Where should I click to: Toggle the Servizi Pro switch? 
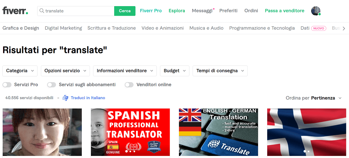[7, 85]
